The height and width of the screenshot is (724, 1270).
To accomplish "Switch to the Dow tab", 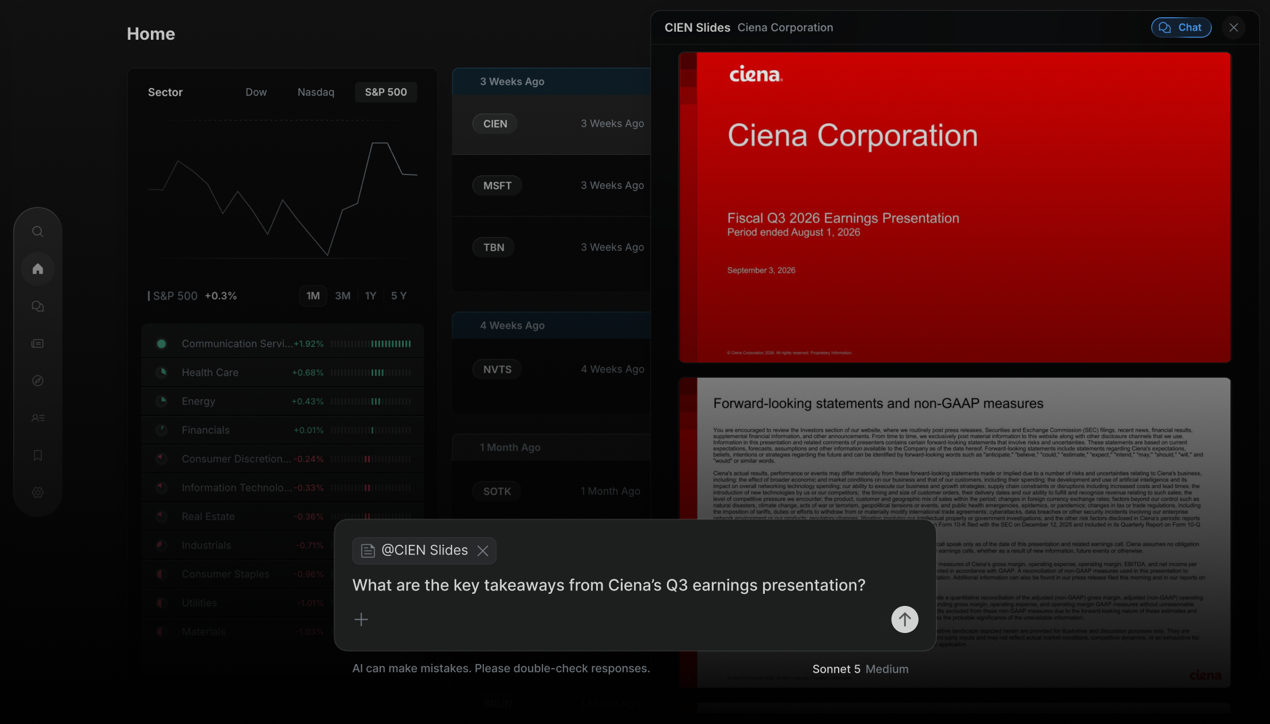I will coord(256,92).
